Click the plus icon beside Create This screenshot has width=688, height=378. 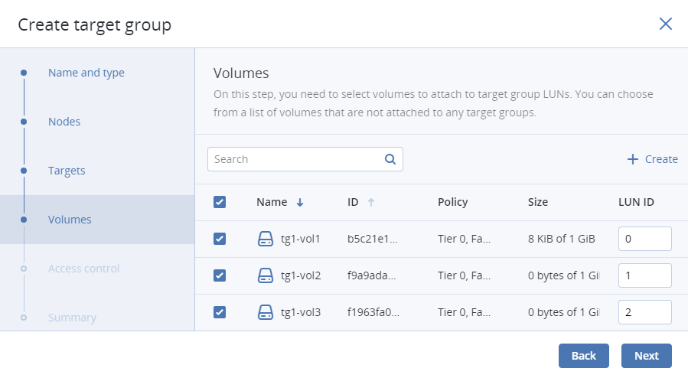point(632,159)
